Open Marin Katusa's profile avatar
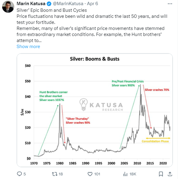 (8, 7)
